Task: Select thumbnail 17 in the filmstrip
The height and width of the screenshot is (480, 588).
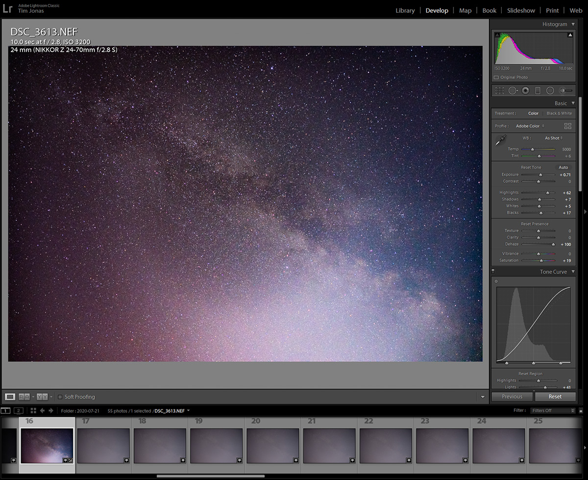Action: pyautogui.click(x=103, y=446)
